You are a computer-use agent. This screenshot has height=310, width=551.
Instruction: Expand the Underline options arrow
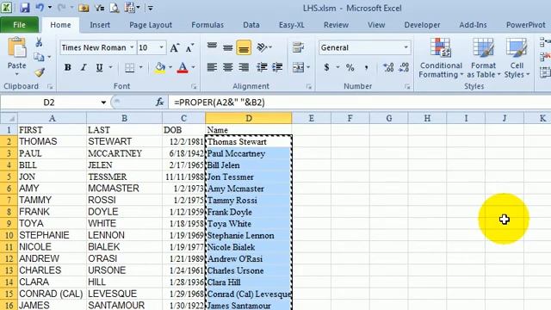click(111, 67)
